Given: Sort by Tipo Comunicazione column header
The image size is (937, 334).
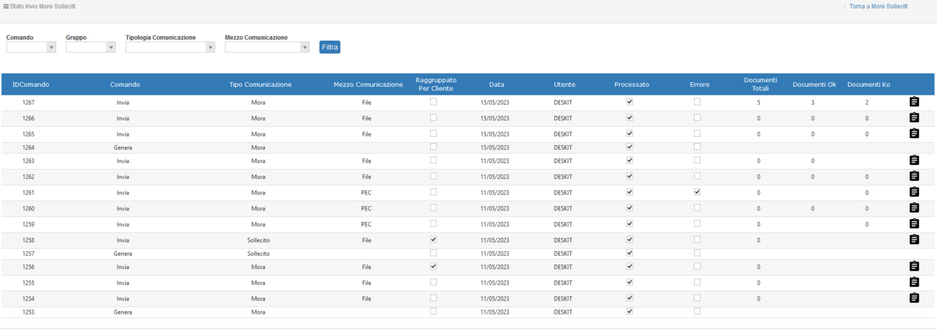Looking at the screenshot, I should tap(260, 85).
